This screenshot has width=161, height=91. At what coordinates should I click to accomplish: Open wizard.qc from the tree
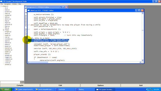[8, 61]
